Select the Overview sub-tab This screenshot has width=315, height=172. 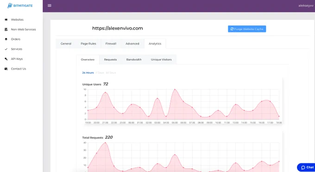[x=88, y=59]
